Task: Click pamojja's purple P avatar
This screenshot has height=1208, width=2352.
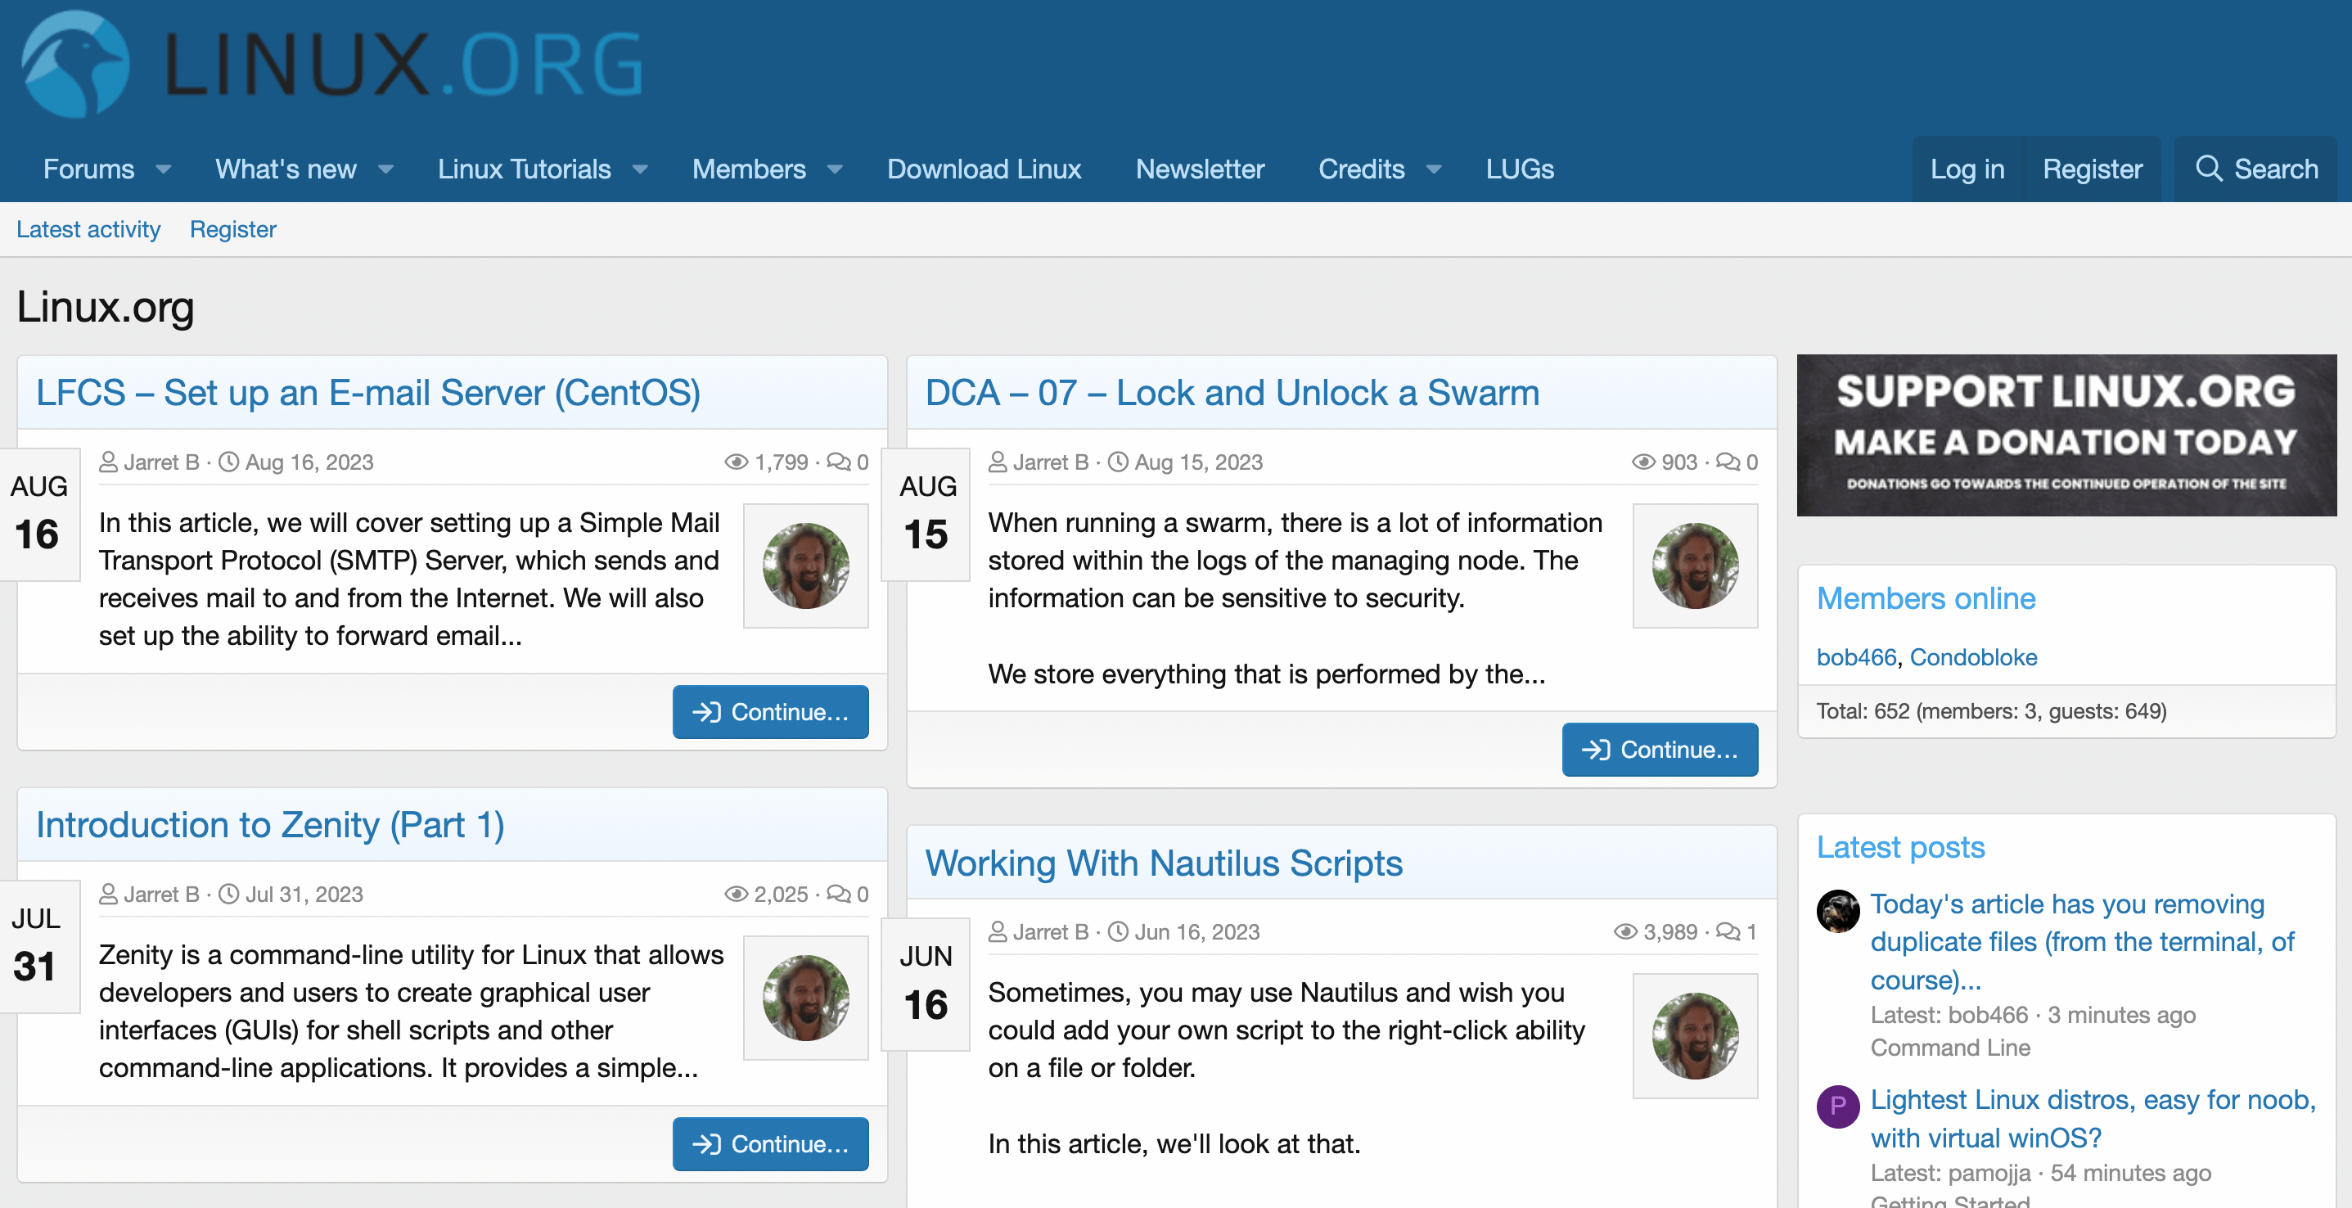Action: [1837, 1106]
